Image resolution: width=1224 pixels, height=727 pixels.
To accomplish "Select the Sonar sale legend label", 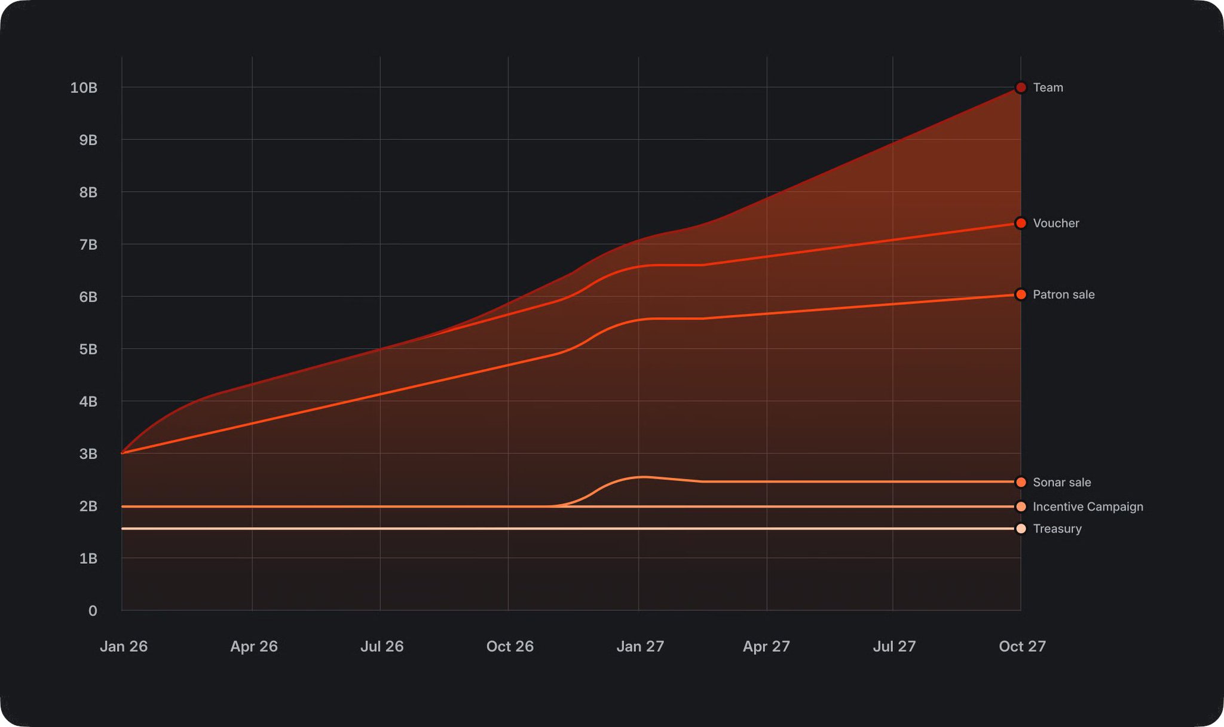I will click(1061, 482).
